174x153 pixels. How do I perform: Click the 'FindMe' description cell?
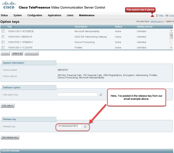pos(78,48)
